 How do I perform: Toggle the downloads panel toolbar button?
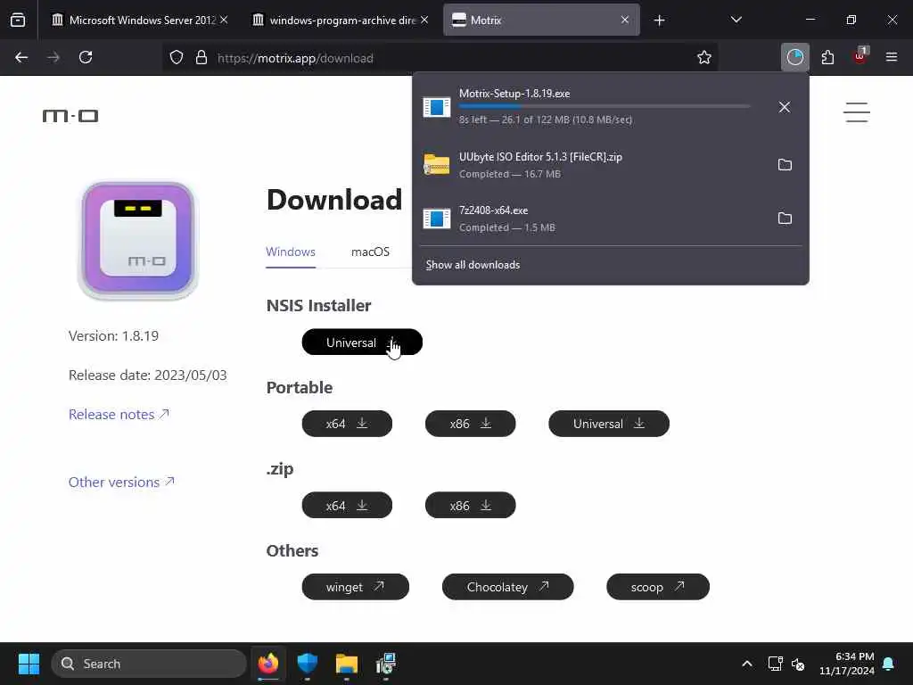[794, 57]
